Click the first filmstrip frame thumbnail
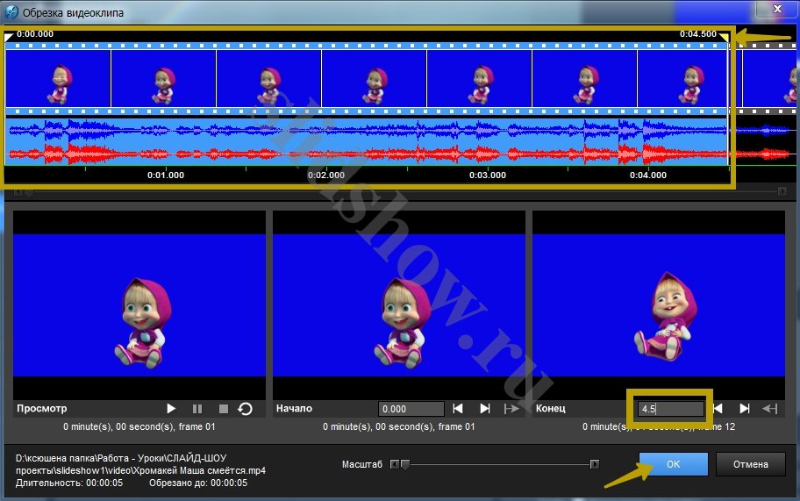The image size is (800, 501). [x=58, y=79]
